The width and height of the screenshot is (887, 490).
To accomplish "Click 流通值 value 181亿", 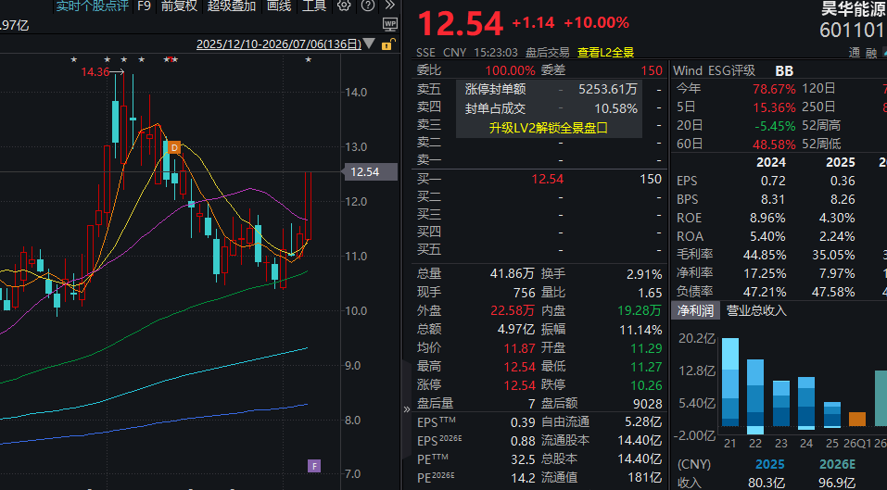I will [644, 478].
